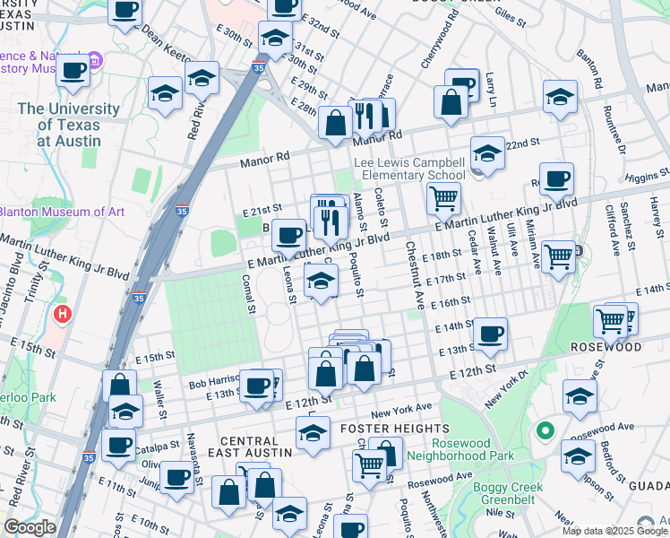The width and height of the screenshot is (670, 538).
Task: Click the school marker on Red River street
Action: tap(202, 79)
